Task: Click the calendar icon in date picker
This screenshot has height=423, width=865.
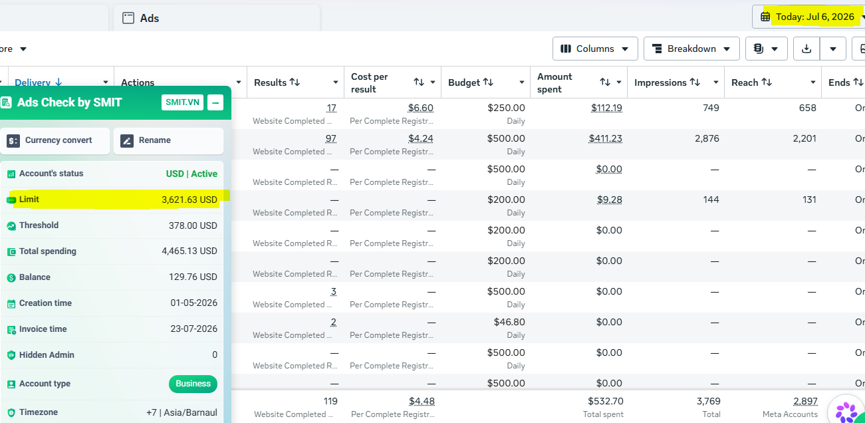Action: click(766, 17)
